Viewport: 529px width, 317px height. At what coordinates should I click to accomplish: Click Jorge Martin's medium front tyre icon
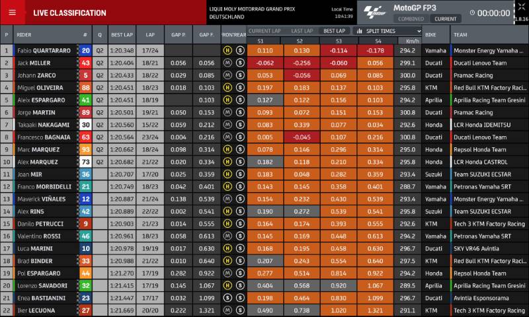227,112
